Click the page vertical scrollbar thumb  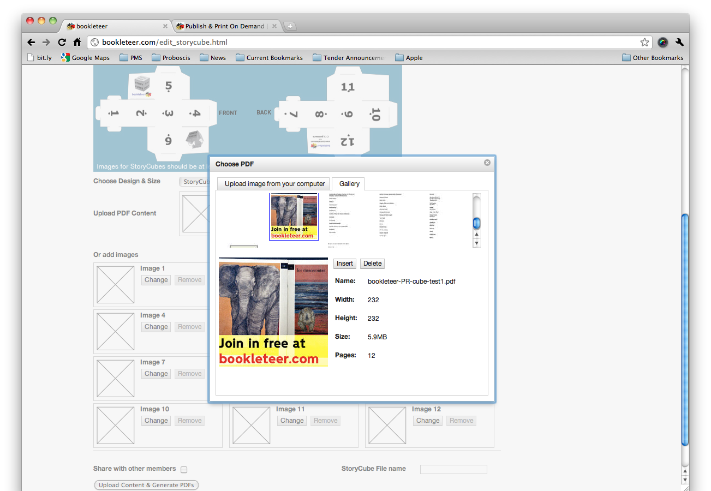click(686, 330)
